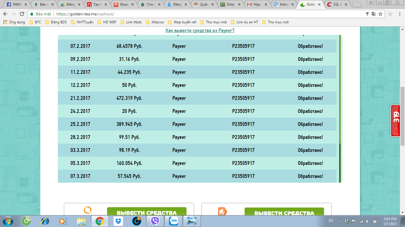Viewport: 405px width, 227px height.
Task: Open the Wep tuyển ref bookmark folder
Action: tap(182, 22)
